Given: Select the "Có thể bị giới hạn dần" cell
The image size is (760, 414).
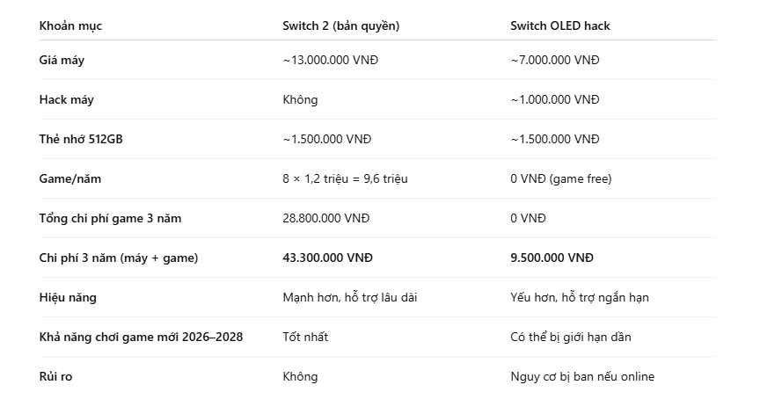Looking at the screenshot, I should [x=571, y=337].
